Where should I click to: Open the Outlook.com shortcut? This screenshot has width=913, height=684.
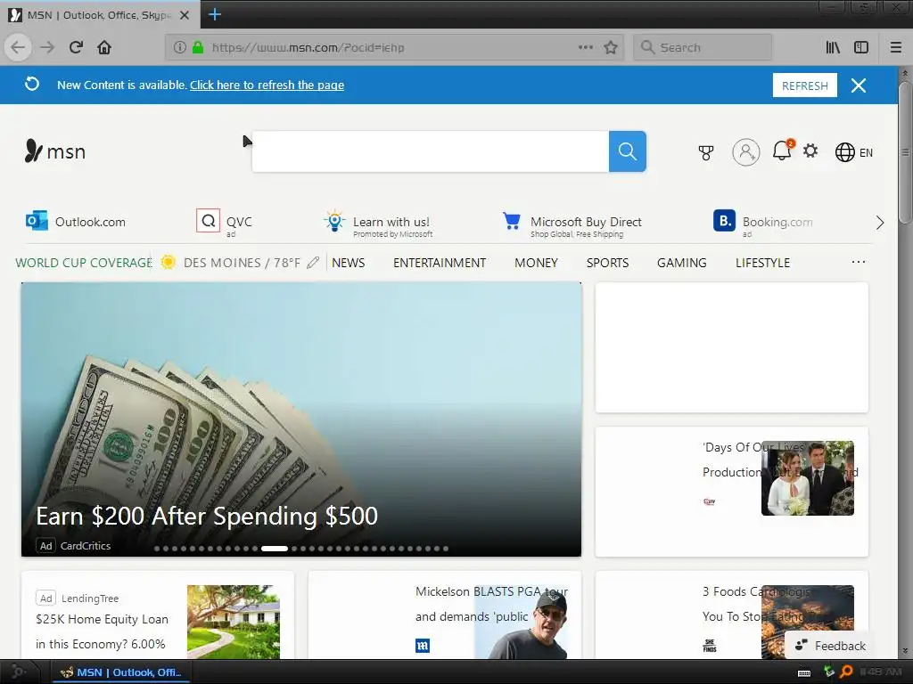pyautogui.click(x=76, y=222)
